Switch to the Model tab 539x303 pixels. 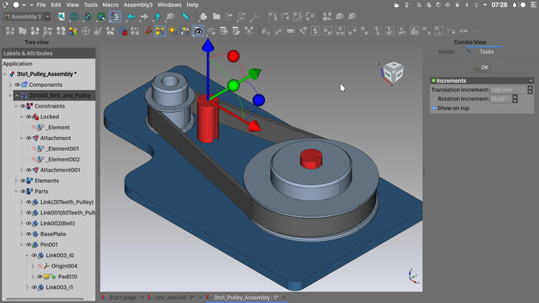[447, 52]
